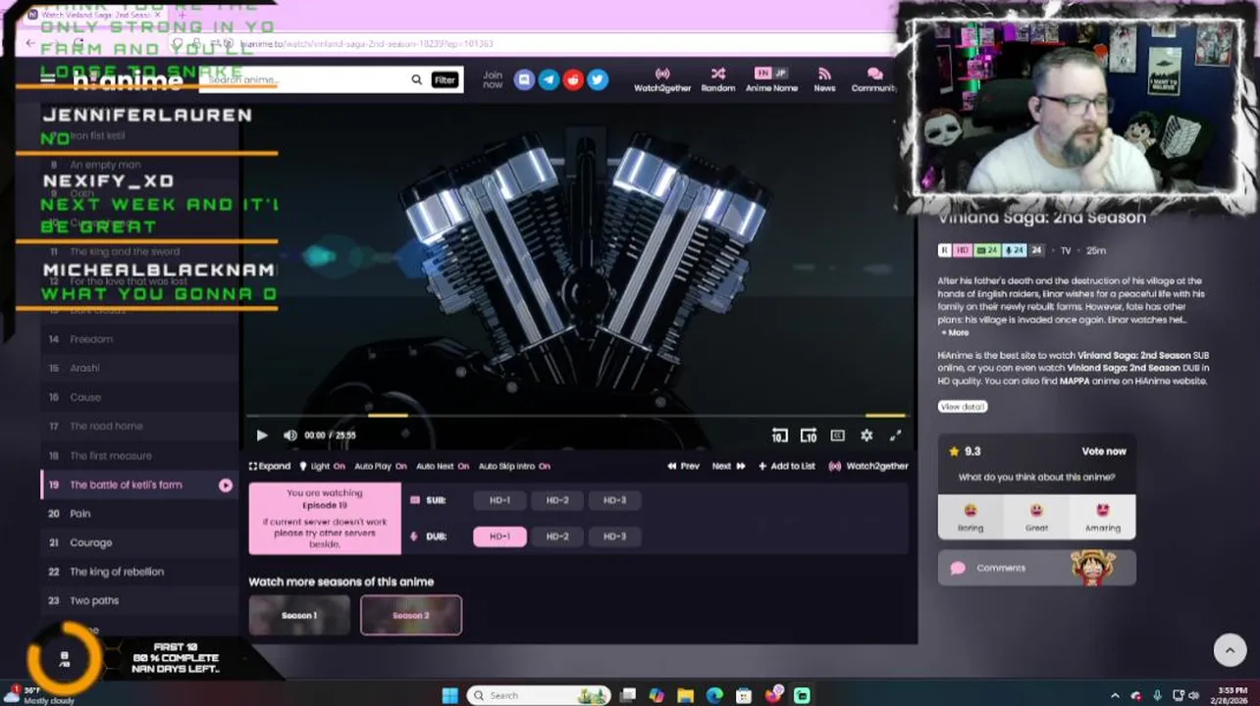
Task: Add this anime to list
Action: point(787,466)
